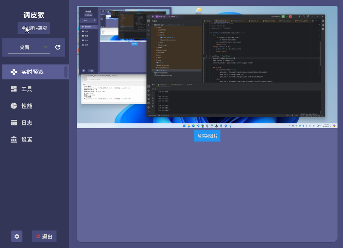Click the table icon beside 日志

(x=14, y=123)
